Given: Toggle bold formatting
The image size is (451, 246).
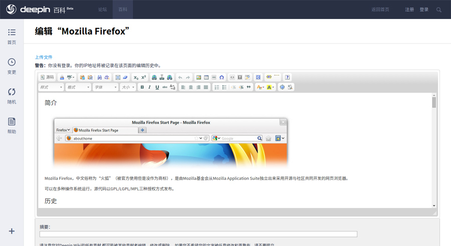Looking at the screenshot, I should (x=142, y=87).
